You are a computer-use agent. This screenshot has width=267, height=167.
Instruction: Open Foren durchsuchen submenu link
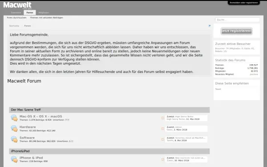[x=17, y=17]
